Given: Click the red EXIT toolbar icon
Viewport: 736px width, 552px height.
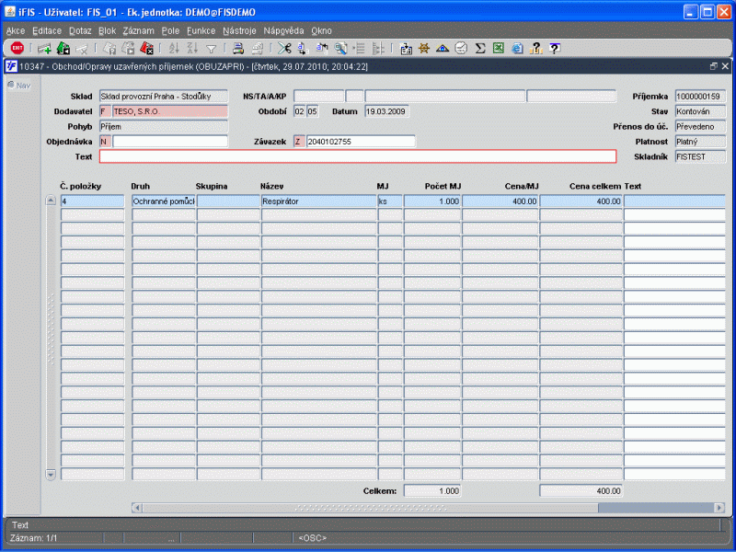Looking at the screenshot, I should tap(17, 48).
